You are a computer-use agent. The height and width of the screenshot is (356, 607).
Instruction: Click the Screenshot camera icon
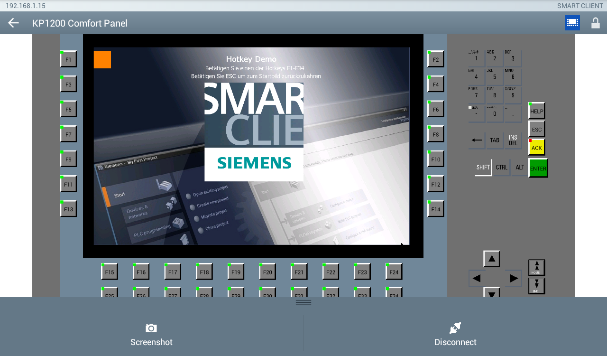[x=151, y=328]
